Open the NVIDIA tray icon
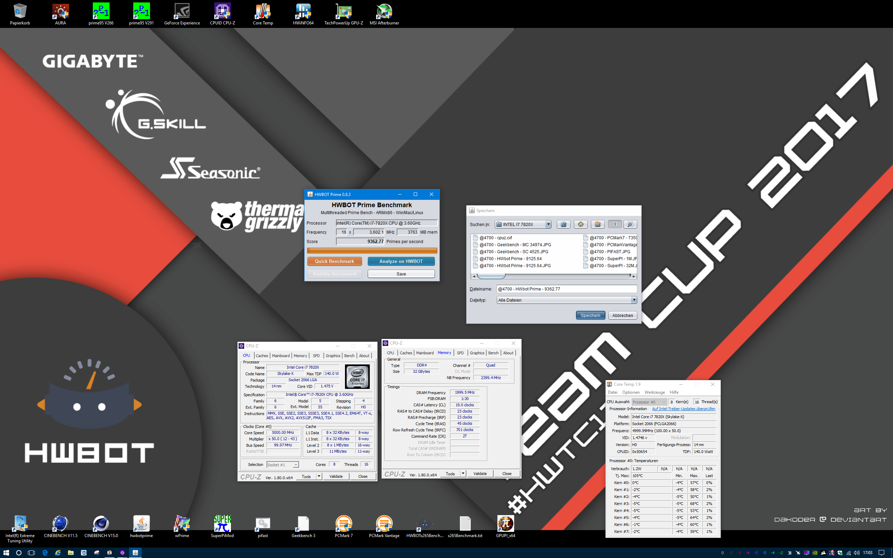Screen dimensions: 893x558 click(815, 553)
